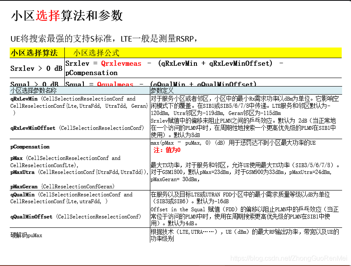Click line '120dBm, Utra邻区为-119dBm, Geran邻区为-115dBm'
Image resolution: width=351 pixels, height=266 pixels.
(216, 113)
